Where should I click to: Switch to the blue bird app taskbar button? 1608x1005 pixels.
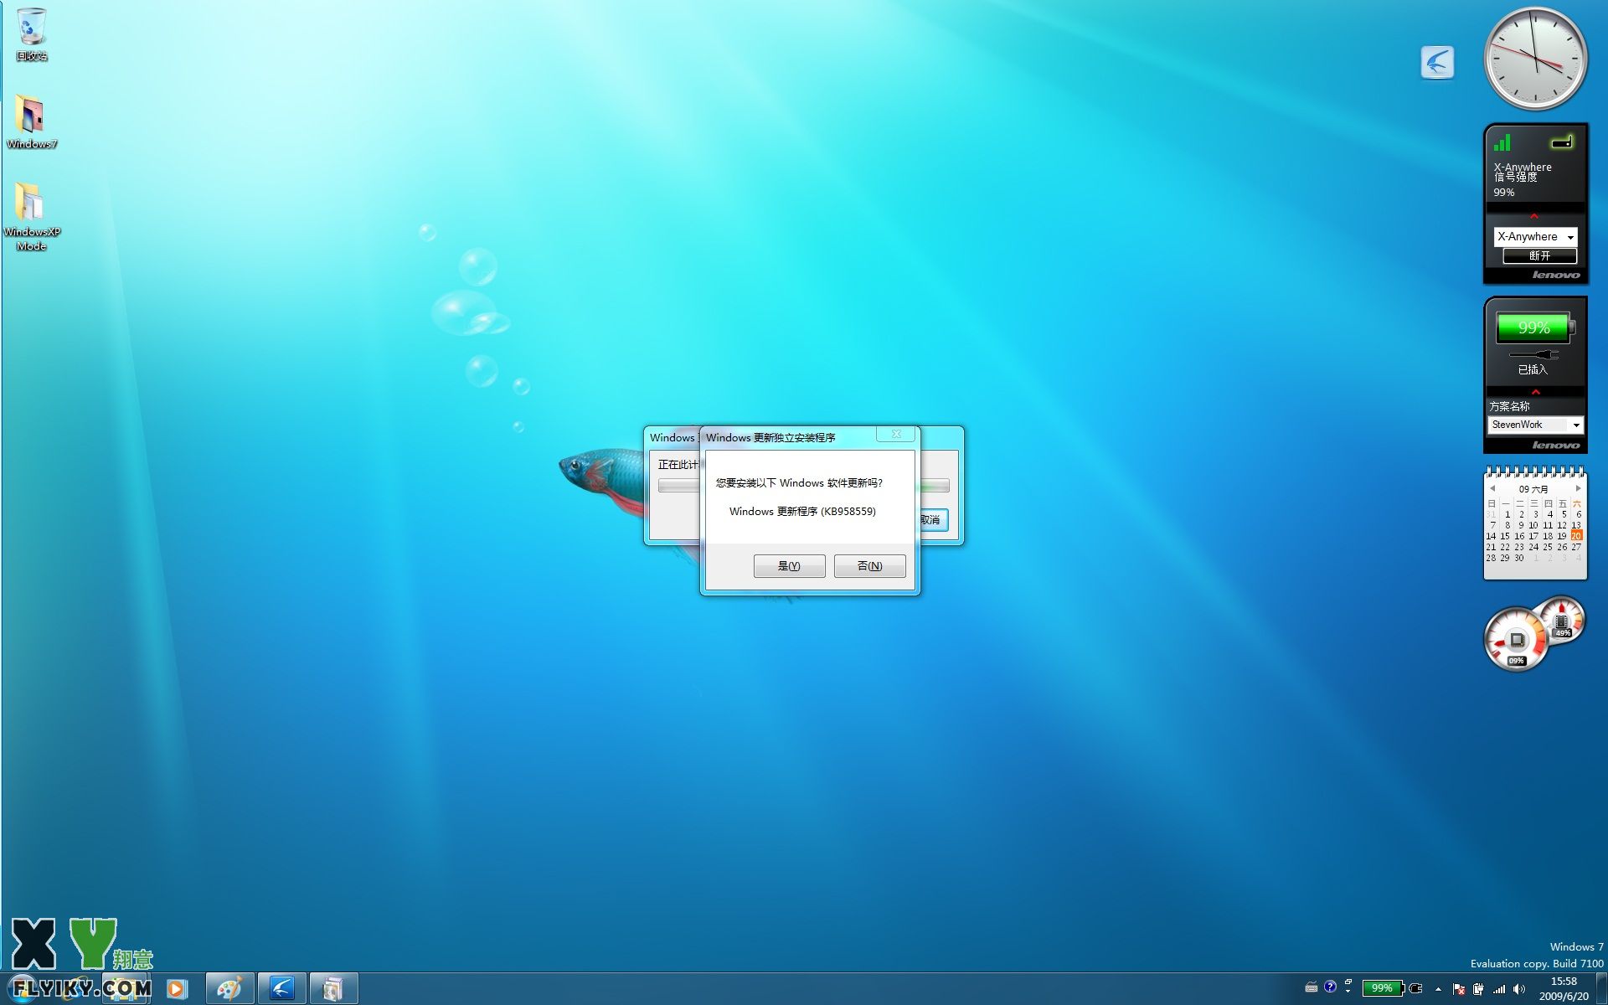pyautogui.click(x=281, y=989)
